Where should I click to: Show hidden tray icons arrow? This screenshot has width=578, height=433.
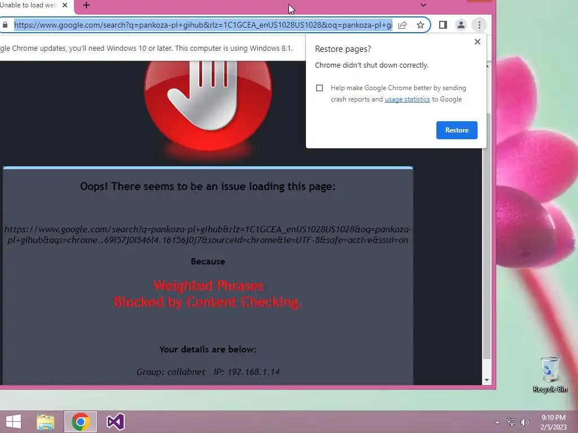click(498, 422)
